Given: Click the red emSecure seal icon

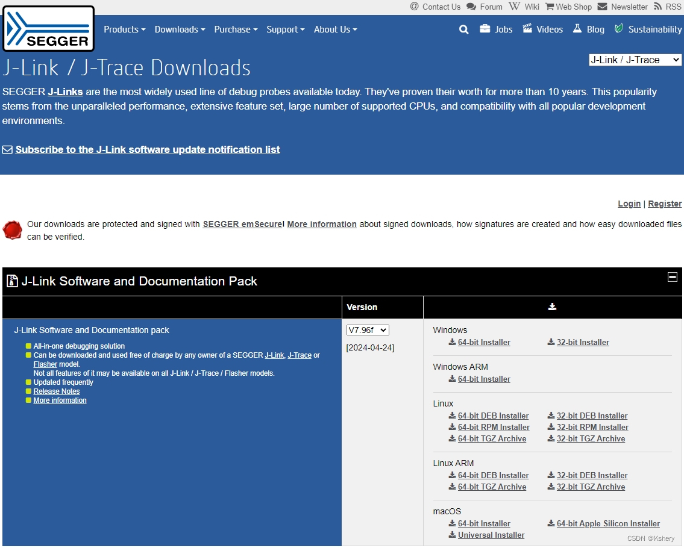Looking at the screenshot, I should pyautogui.click(x=12, y=230).
